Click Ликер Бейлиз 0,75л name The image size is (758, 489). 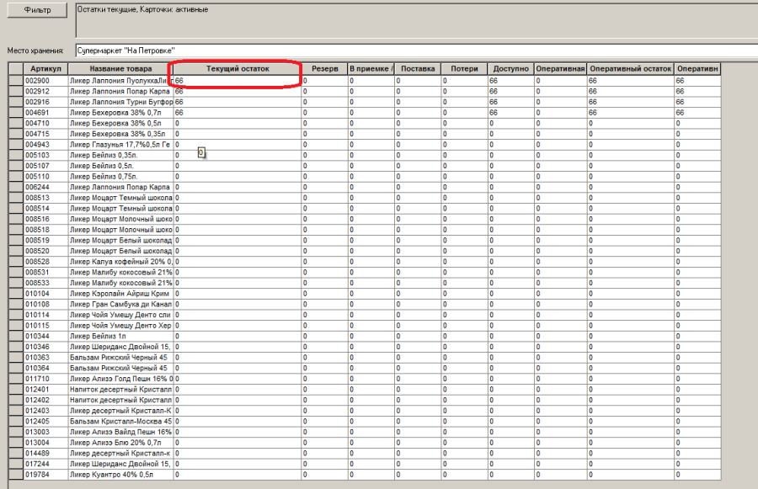pyautogui.click(x=120, y=177)
